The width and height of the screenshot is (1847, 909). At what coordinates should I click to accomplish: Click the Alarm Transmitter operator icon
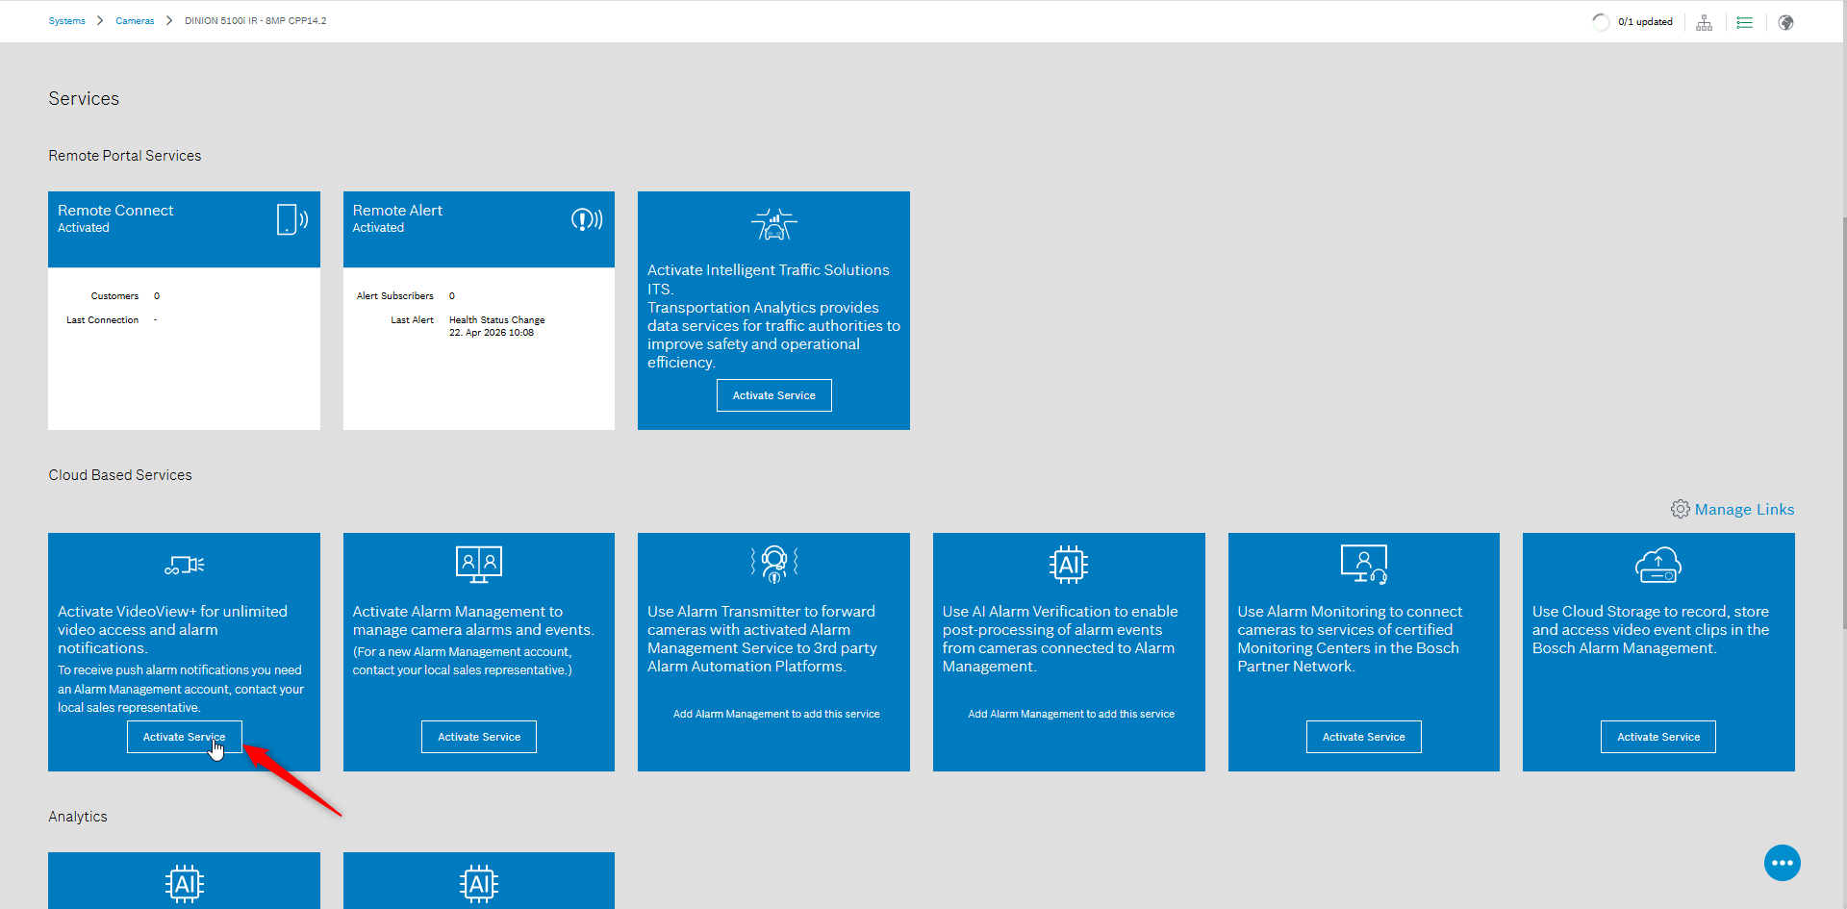click(774, 564)
